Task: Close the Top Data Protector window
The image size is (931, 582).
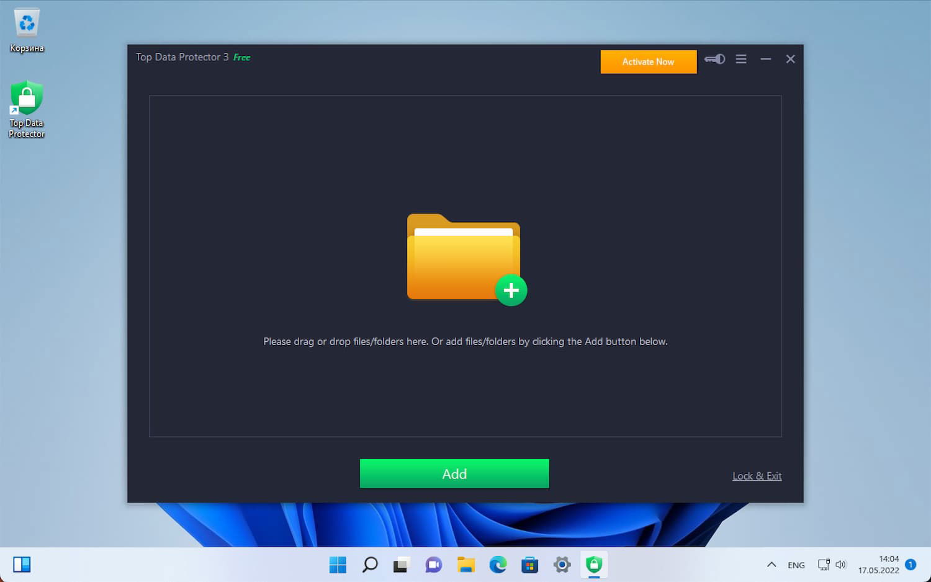Action: (x=790, y=59)
